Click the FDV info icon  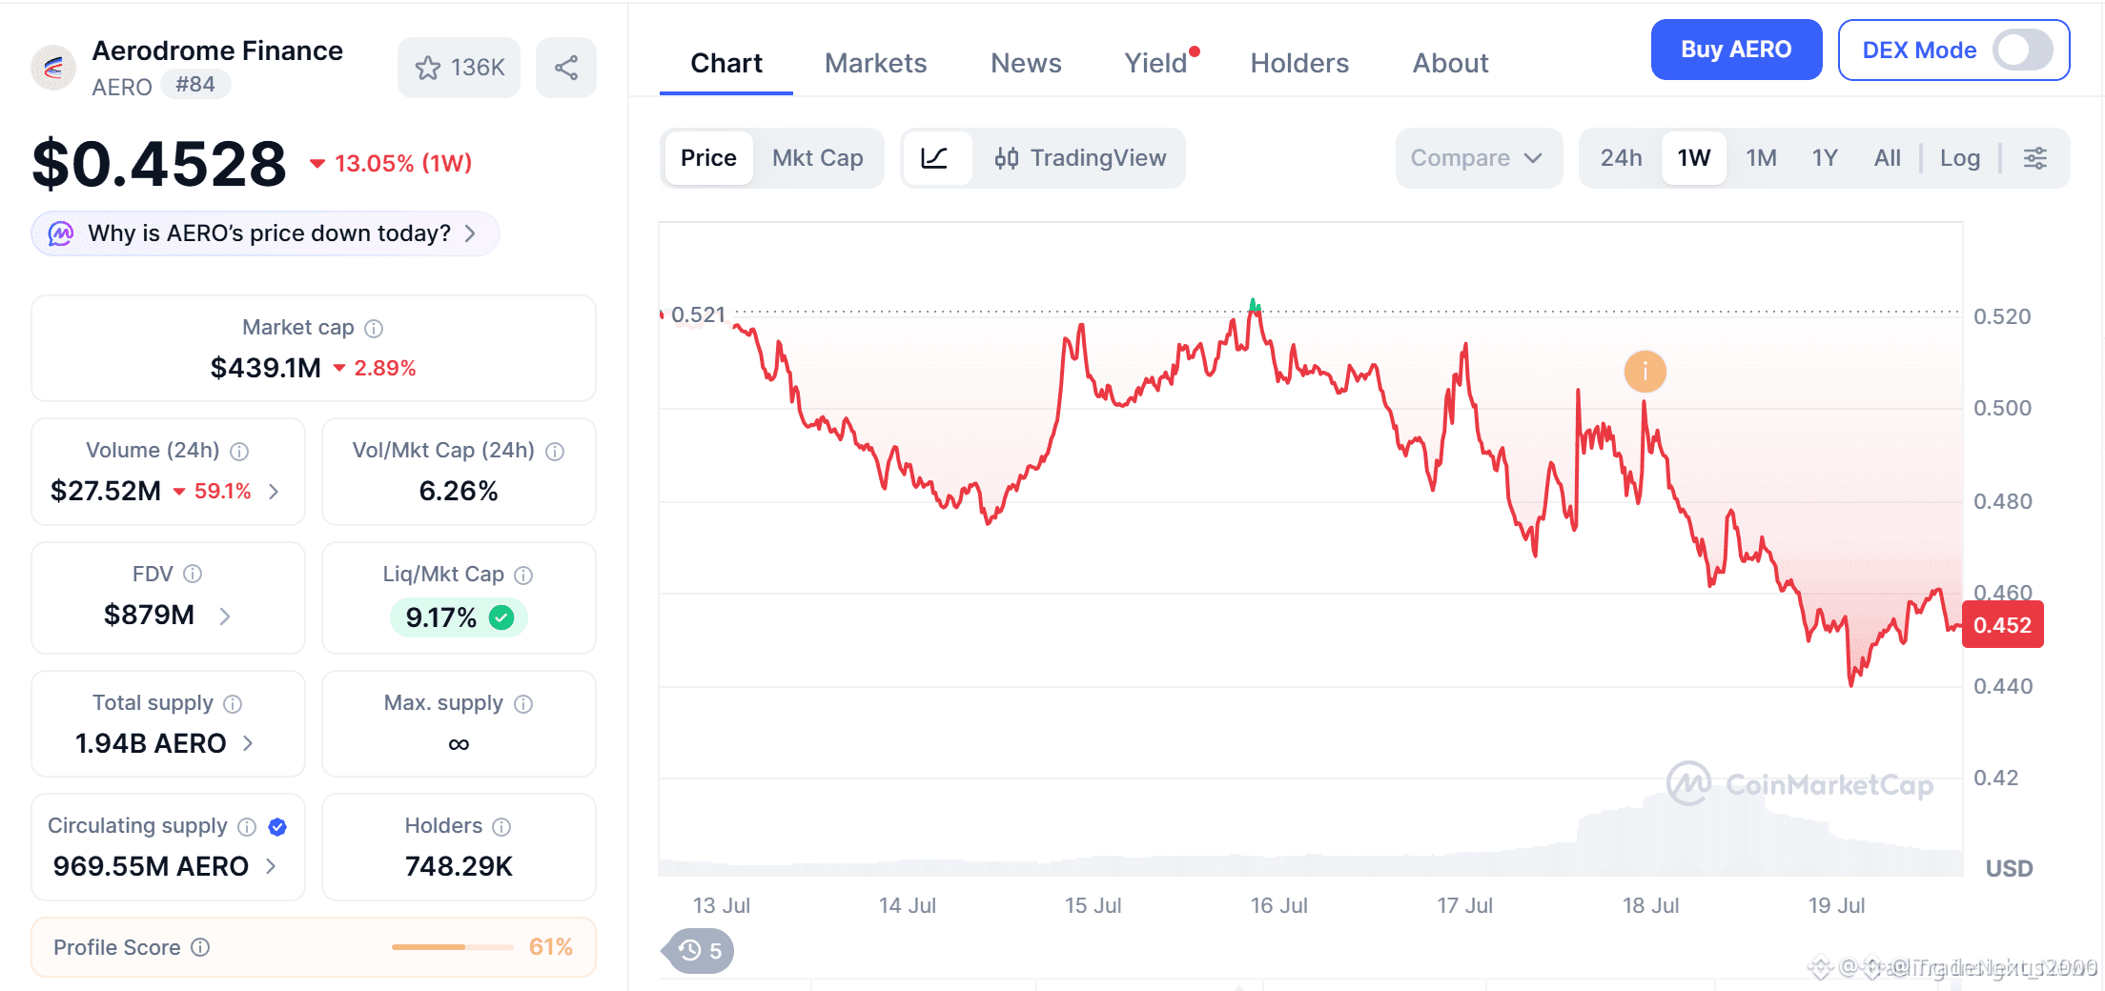point(193,574)
